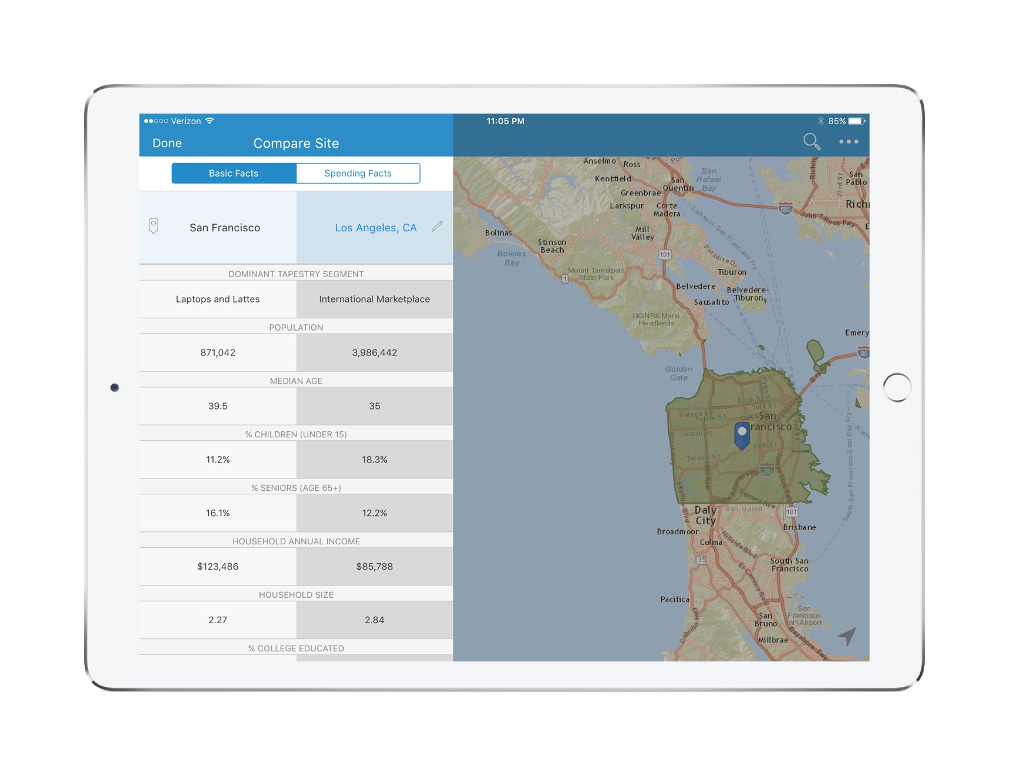1009x775 pixels.
Task: Select San Francisco site name
Action: [x=225, y=228]
